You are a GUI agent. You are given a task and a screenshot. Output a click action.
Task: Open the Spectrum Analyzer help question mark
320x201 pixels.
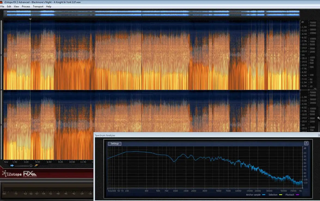306,143
